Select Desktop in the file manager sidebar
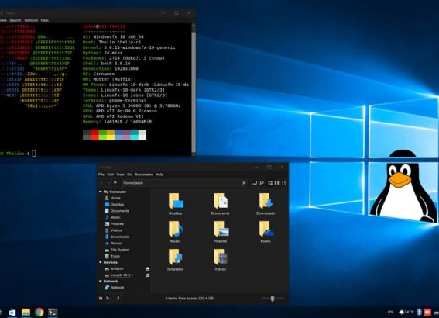Viewport: 439px width, 318px height. point(115,205)
